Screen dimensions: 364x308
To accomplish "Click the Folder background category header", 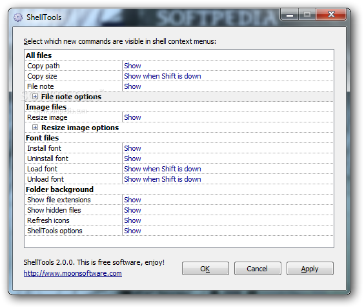I will pos(59,189).
